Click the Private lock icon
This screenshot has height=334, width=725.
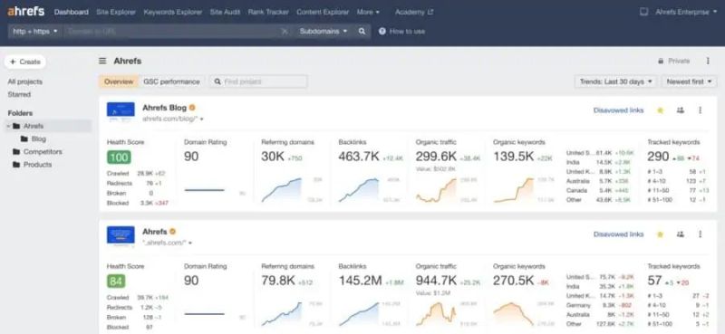pos(661,61)
